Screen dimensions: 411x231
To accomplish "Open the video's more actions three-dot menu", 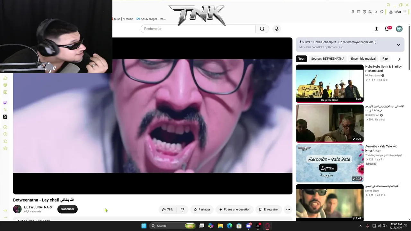I will pyautogui.click(x=288, y=210).
